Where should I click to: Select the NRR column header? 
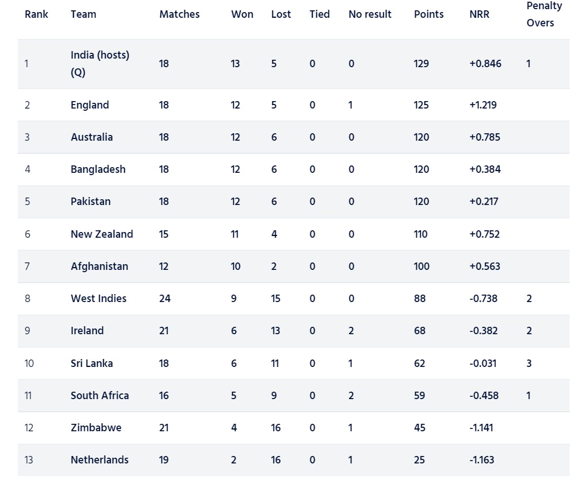[x=479, y=14]
